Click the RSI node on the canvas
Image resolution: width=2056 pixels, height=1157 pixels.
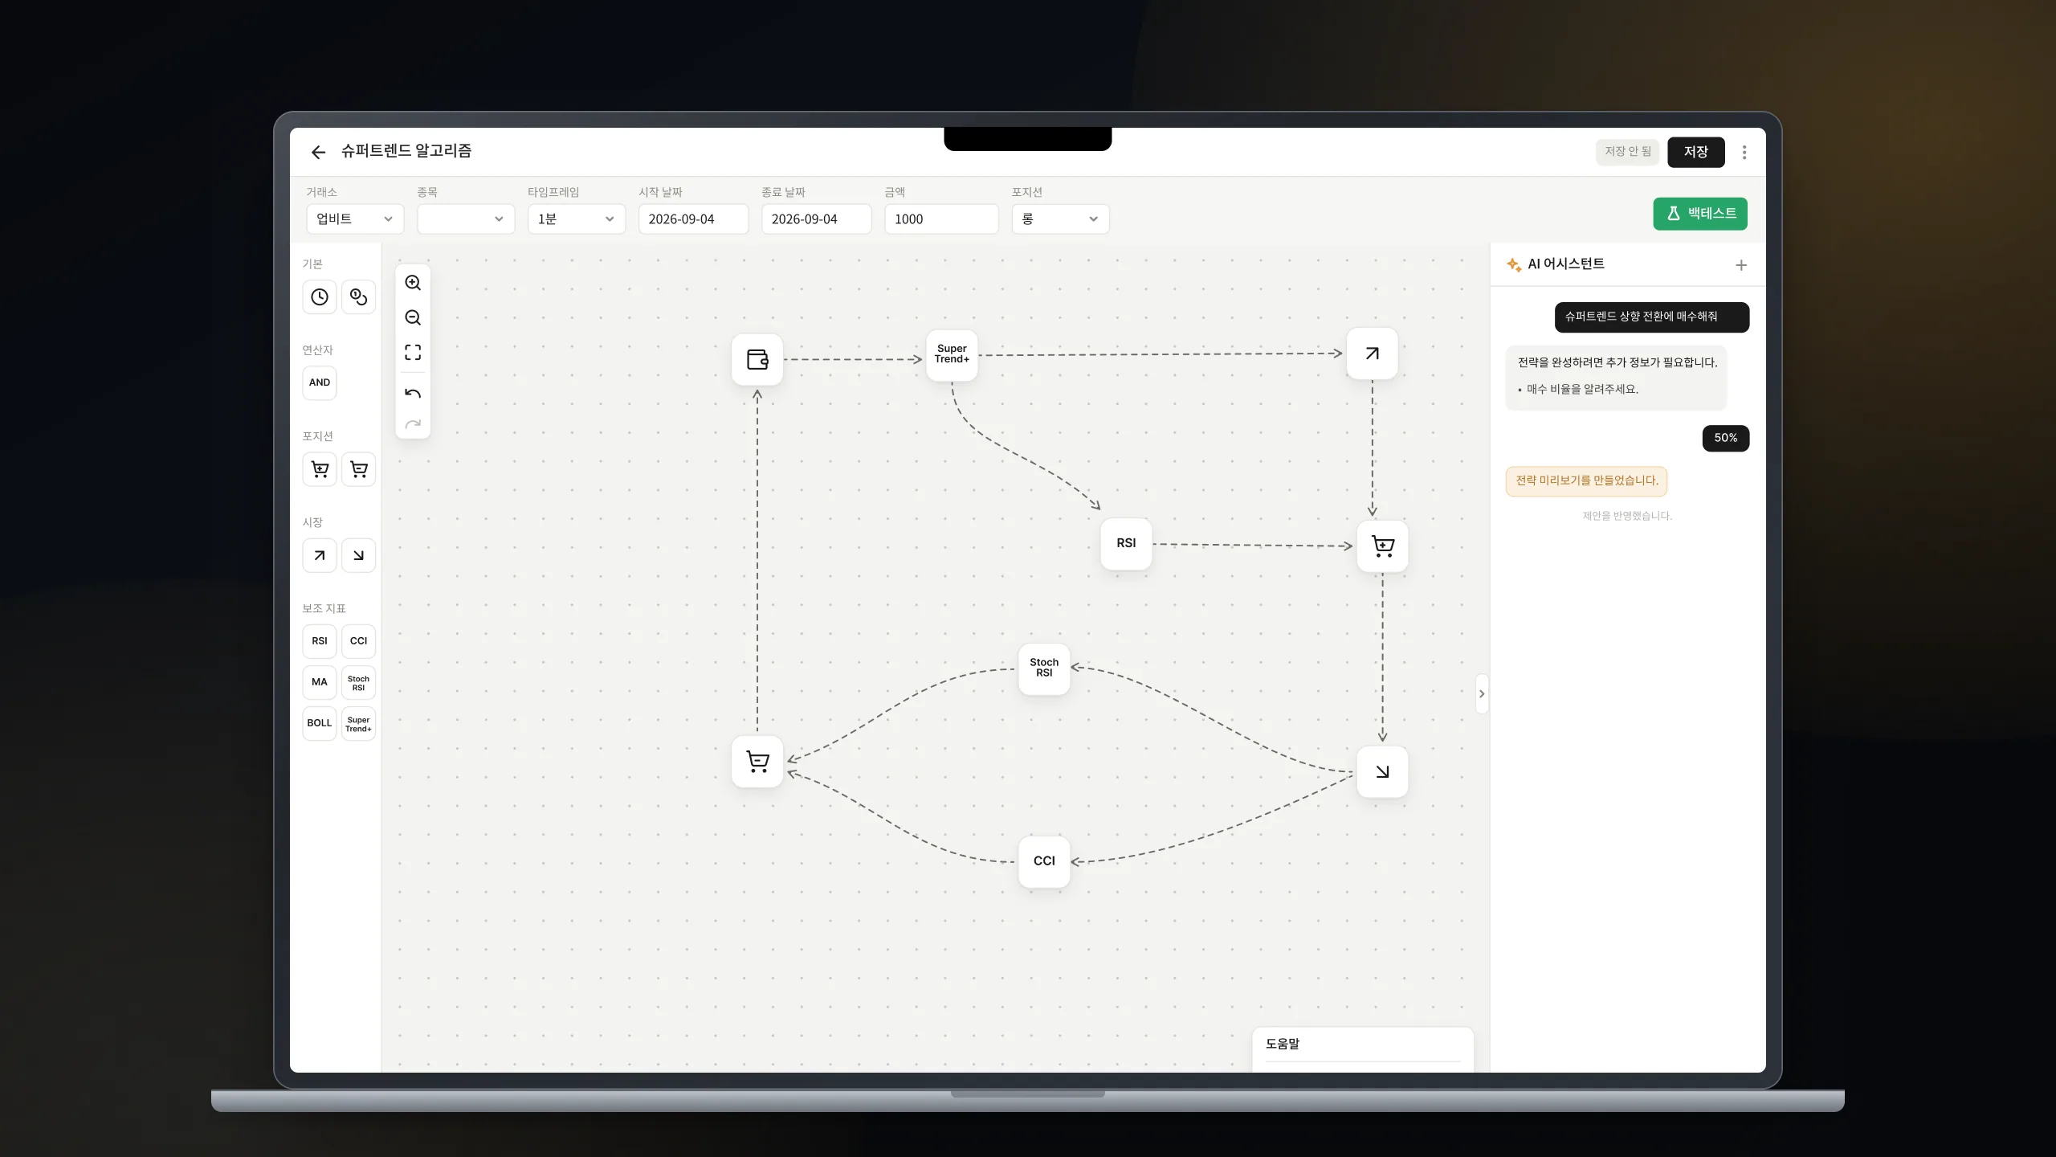pyautogui.click(x=1126, y=544)
